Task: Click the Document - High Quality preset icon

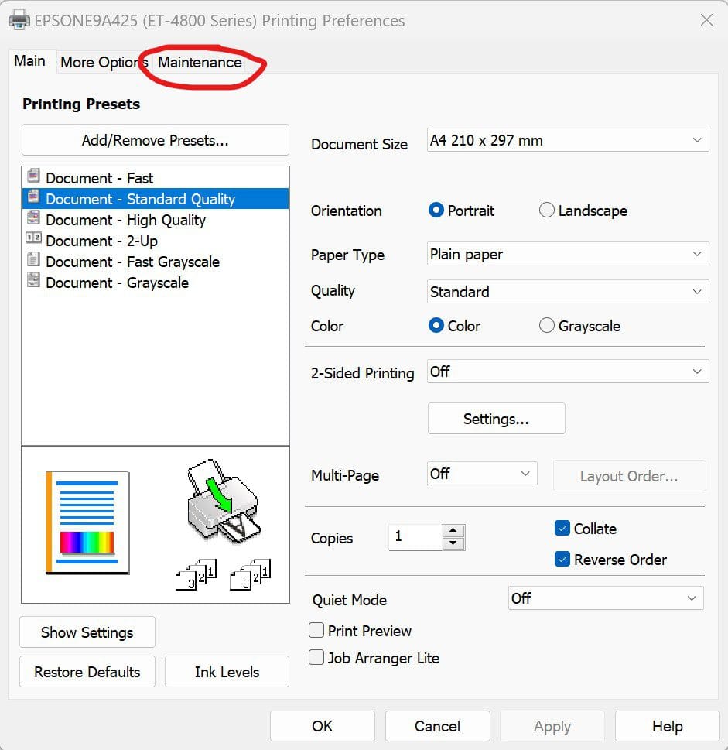Action: click(33, 218)
